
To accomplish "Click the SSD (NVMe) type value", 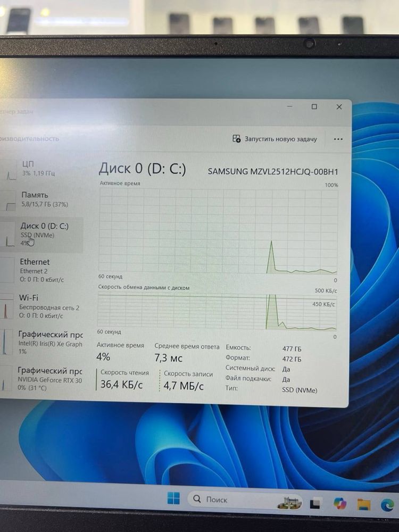I will point(300,390).
